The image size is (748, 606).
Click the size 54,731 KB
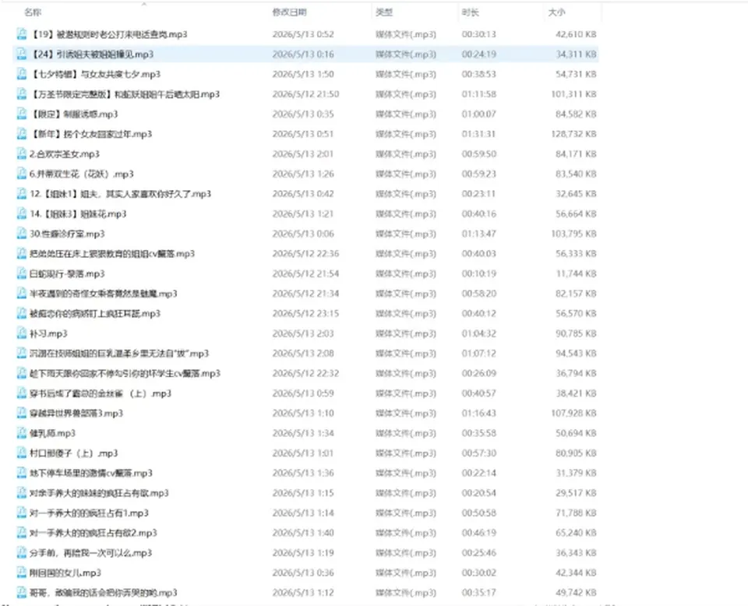(x=576, y=74)
